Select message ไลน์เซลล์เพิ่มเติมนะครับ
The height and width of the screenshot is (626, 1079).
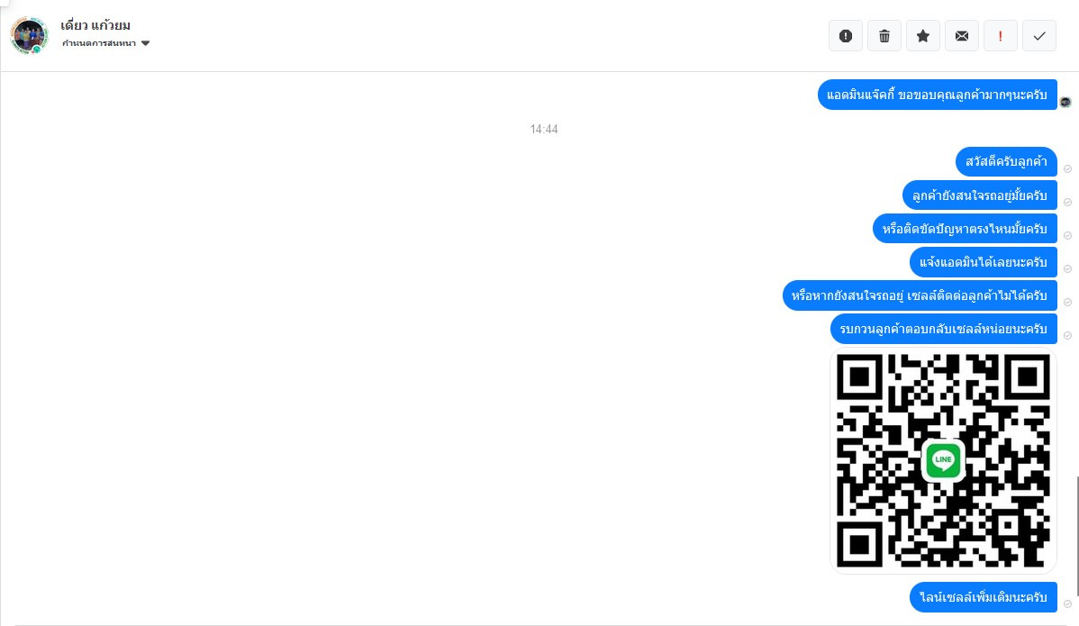coord(984,597)
